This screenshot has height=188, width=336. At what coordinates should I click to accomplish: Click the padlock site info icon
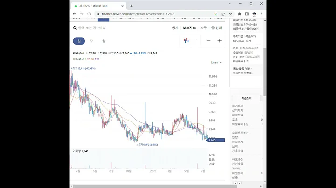[x=98, y=14]
